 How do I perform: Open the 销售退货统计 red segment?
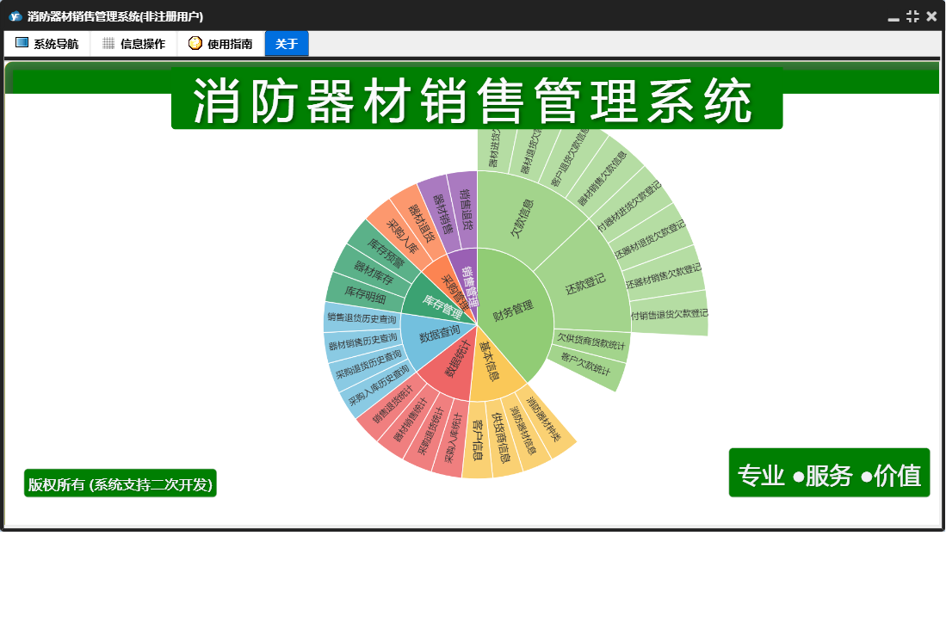coord(393,405)
